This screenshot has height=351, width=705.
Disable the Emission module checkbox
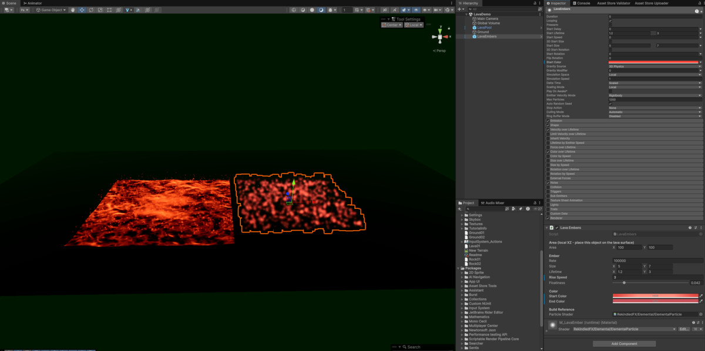(x=548, y=121)
